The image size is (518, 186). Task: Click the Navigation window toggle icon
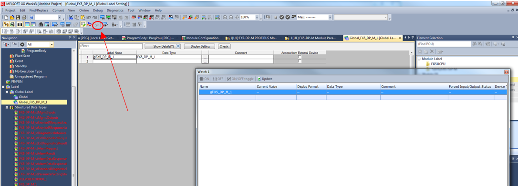tap(6, 24)
